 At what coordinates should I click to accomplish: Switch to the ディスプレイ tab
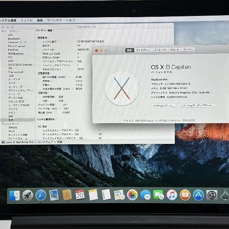pyautogui.click(x=143, y=50)
